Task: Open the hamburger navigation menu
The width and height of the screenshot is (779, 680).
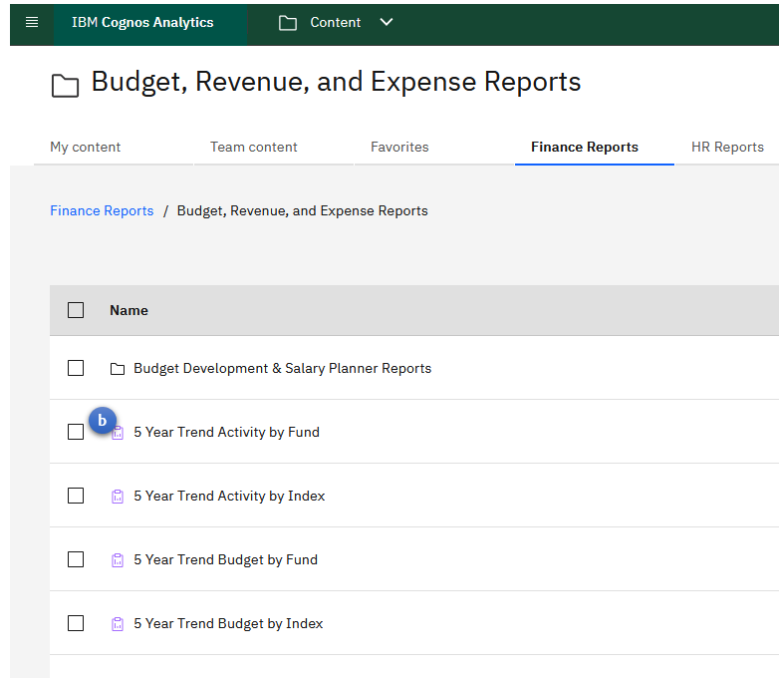Action: [x=32, y=22]
